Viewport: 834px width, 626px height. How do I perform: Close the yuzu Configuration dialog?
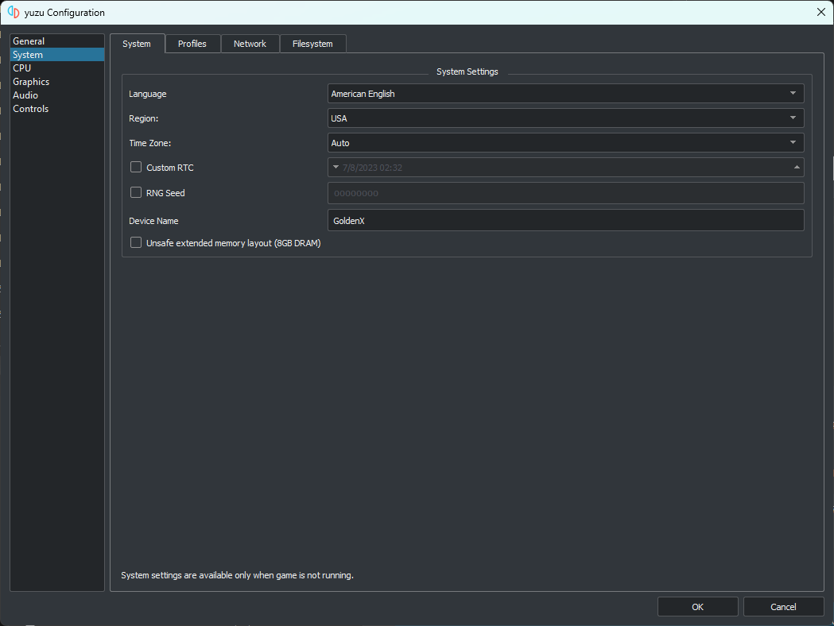[x=820, y=12]
